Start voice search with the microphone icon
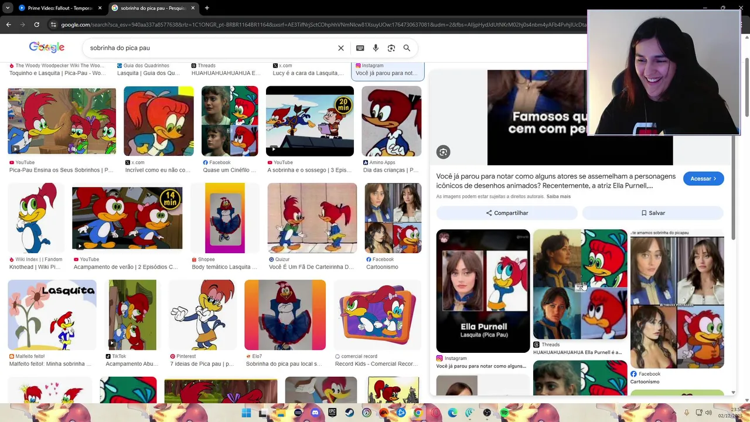 click(x=376, y=48)
